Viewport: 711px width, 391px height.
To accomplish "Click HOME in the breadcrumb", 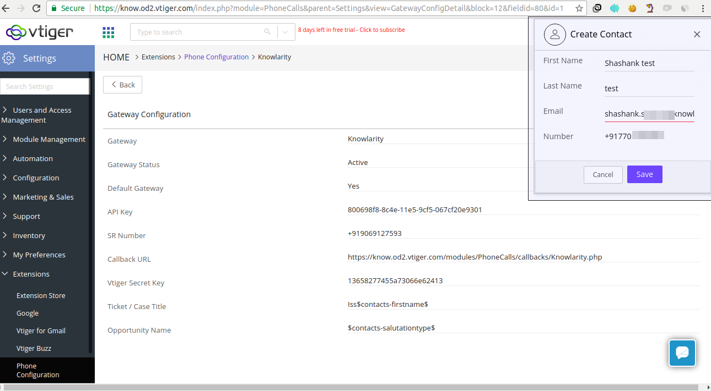I will tap(116, 57).
